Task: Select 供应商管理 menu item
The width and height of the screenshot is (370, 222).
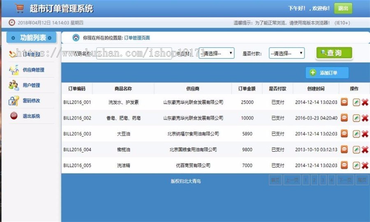Action: click(x=34, y=70)
